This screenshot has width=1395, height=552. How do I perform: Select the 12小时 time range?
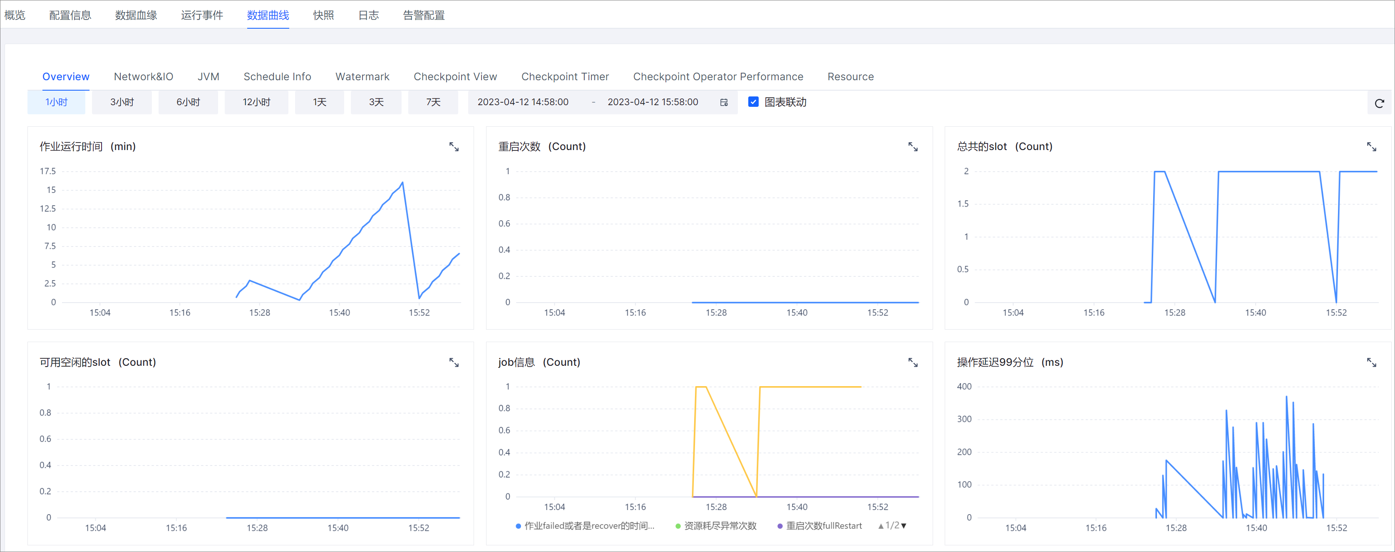pos(256,102)
